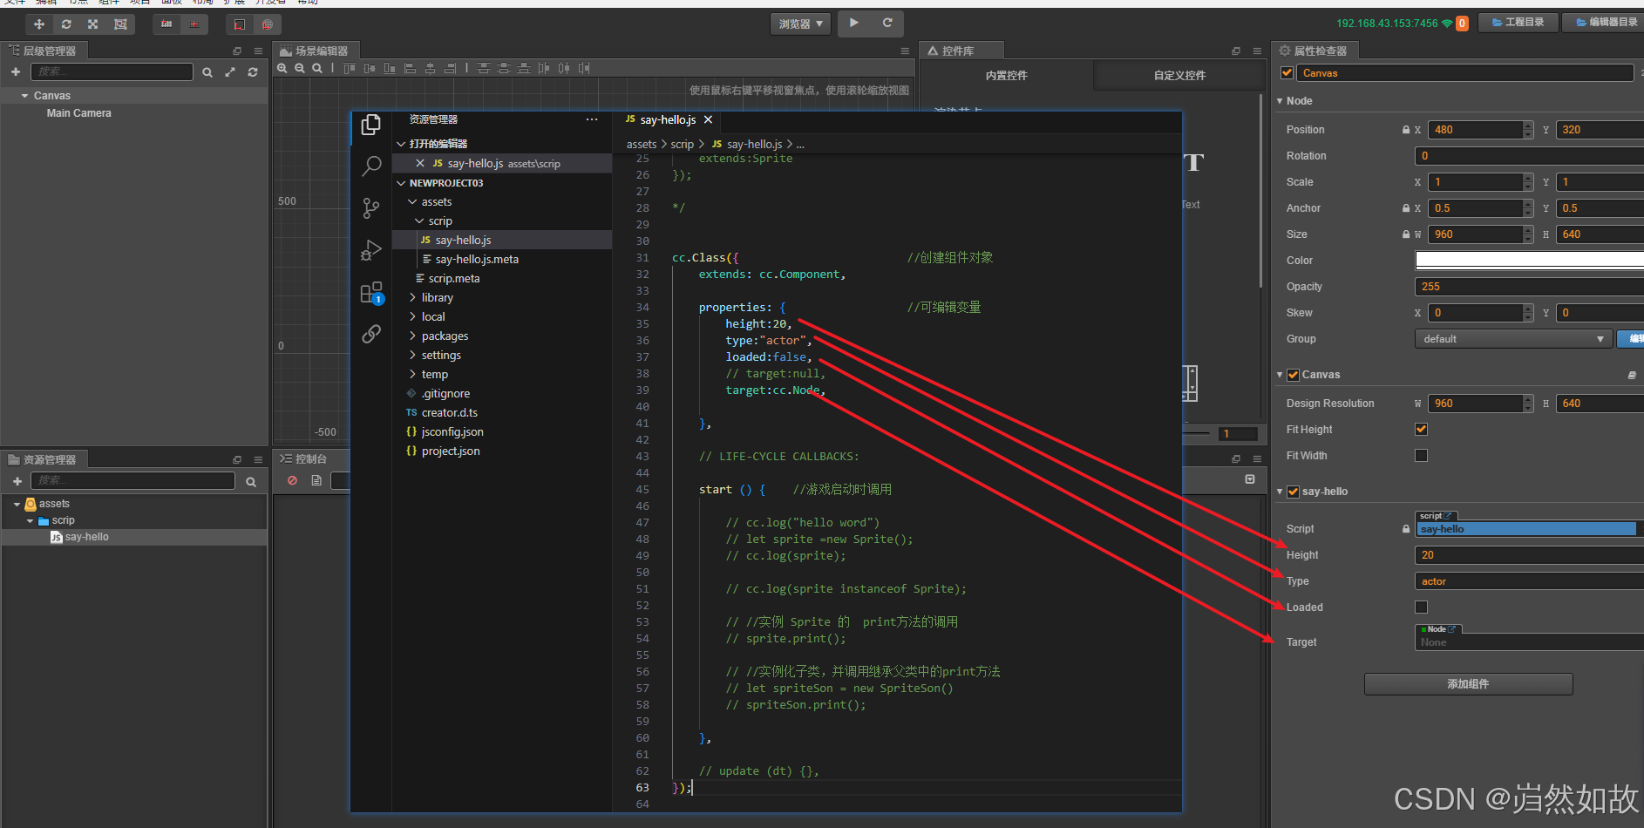Viewport: 1644px width, 828px height.
Task: Select the rect transform tool
Action: [x=121, y=24]
